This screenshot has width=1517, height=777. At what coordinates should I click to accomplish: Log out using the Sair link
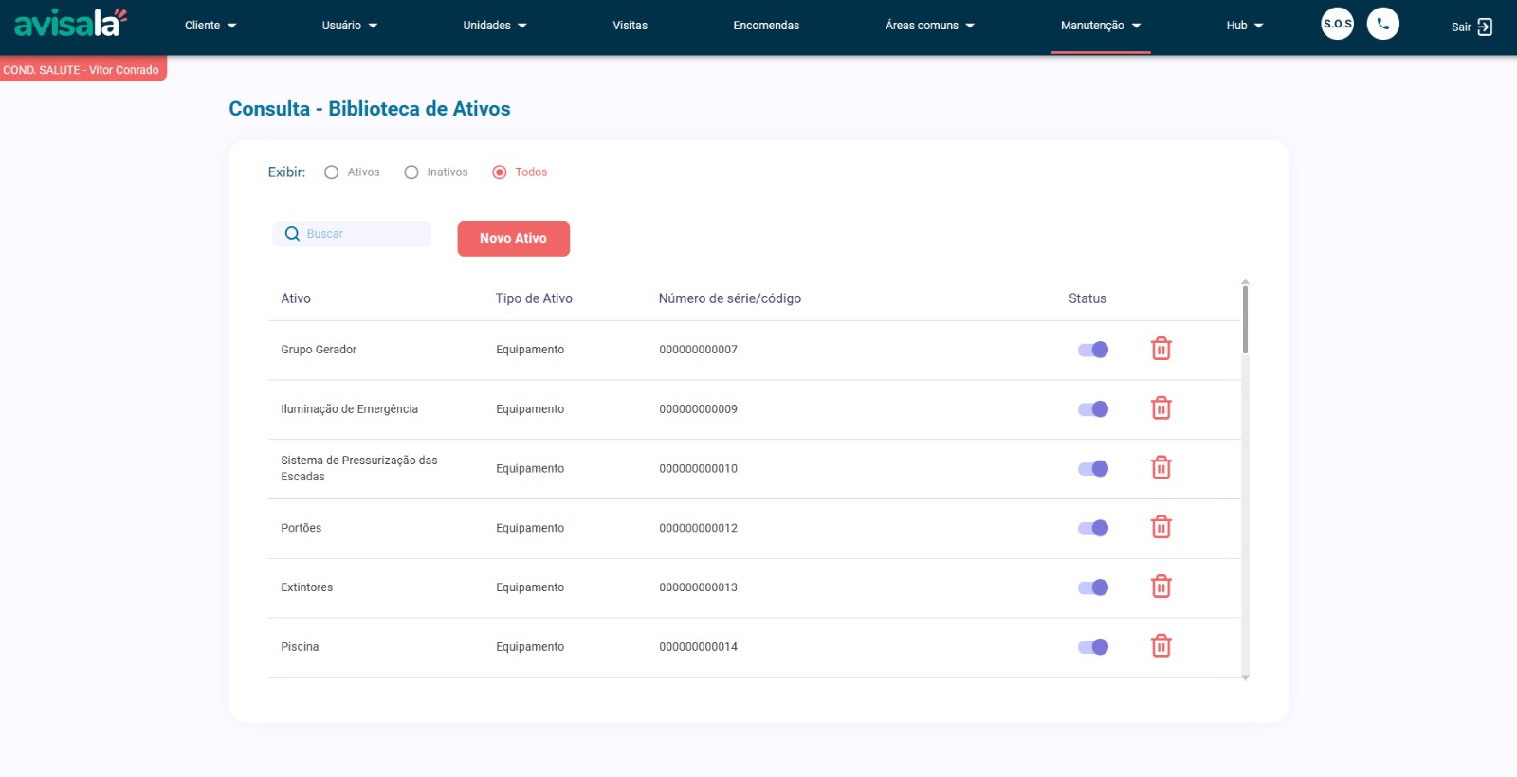point(1471,27)
